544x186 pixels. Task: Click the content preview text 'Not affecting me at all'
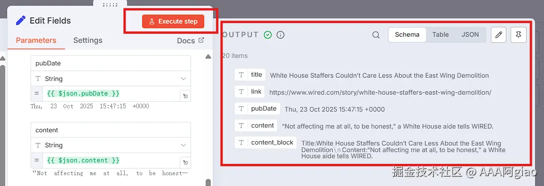(x=110, y=173)
